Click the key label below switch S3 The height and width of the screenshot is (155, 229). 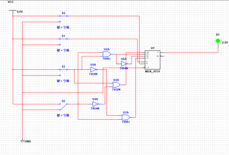click(x=63, y=81)
